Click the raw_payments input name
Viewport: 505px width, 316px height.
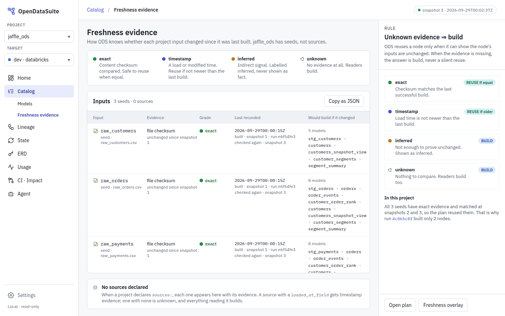(x=117, y=244)
